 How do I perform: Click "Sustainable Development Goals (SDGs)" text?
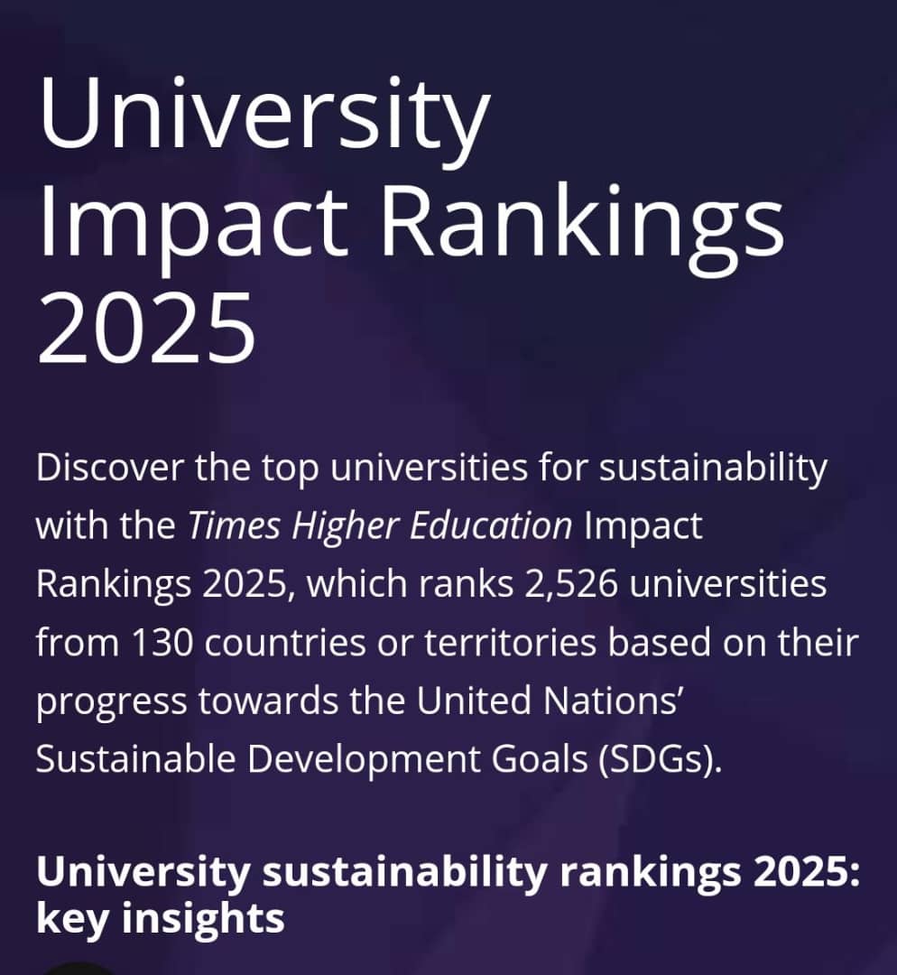tap(379, 760)
